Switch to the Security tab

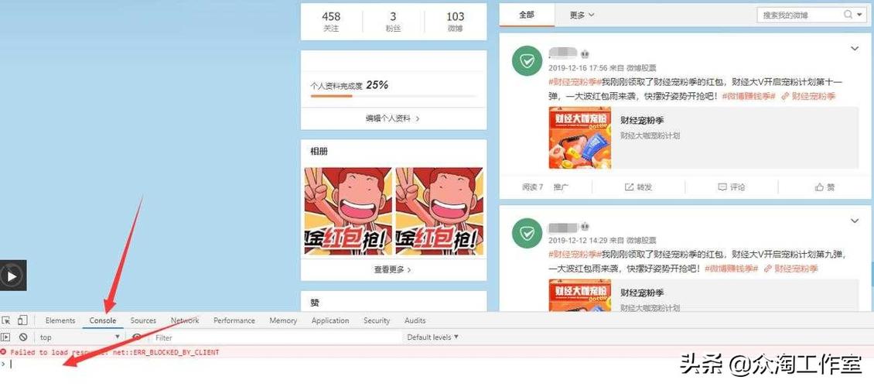point(377,320)
